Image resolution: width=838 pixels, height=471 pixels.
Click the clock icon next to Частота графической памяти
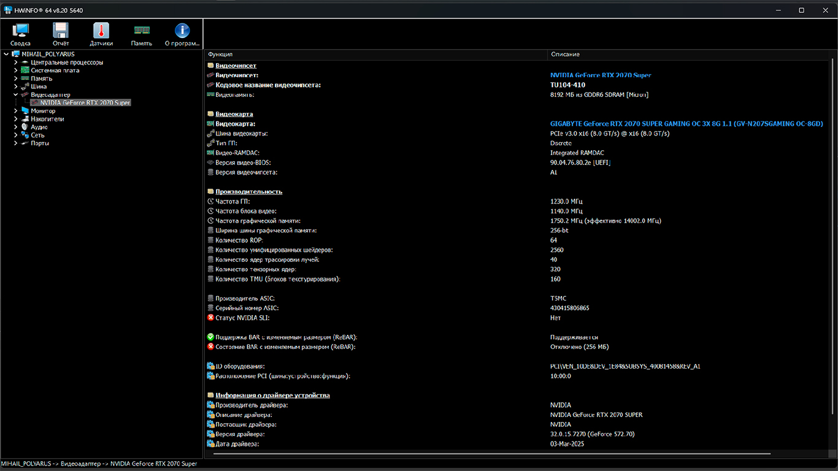pyautogui.click(x=210, y=221)
